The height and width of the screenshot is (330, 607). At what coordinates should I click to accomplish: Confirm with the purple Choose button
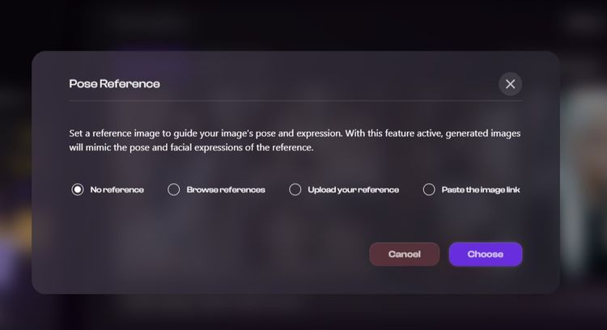pyautogui.click(x=486, y=254)
